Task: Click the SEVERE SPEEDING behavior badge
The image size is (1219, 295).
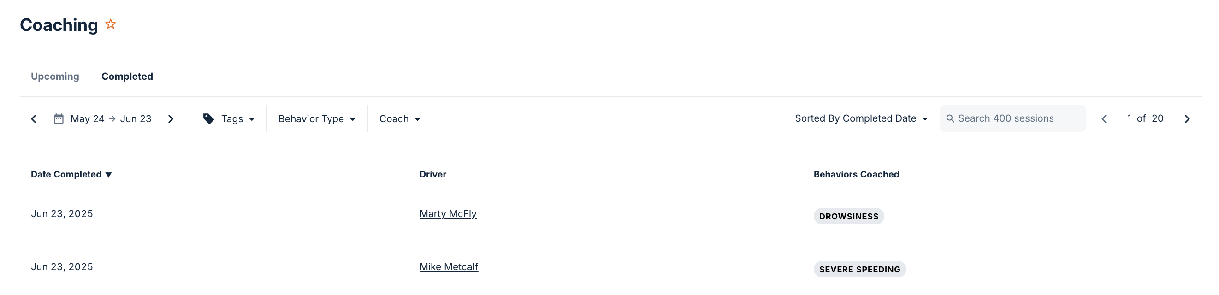Action: coord(860,269)
